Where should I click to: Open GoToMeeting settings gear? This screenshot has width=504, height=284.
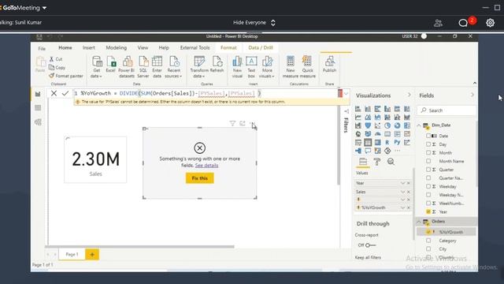click(x=490, y=23)
